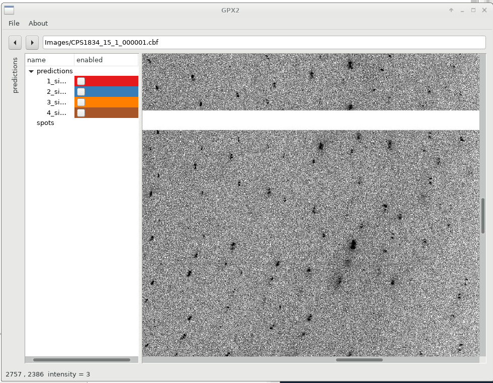Image resolution: width=493 pixels, height=383 pixels.
Task: Toggle the 3_si... prediction checkbox
Action: click(81, 102)
